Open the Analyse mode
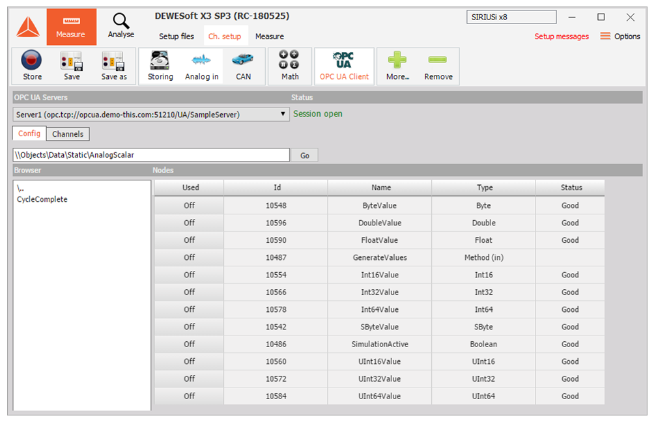 coord(121,27)
